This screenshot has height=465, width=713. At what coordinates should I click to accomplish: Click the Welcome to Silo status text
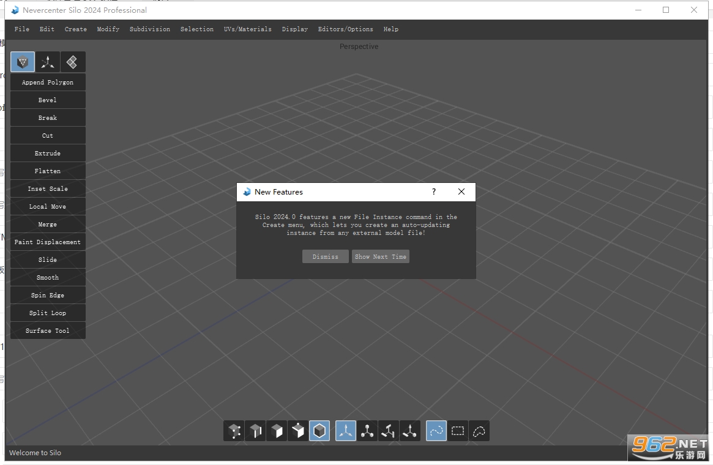[35, 453]
